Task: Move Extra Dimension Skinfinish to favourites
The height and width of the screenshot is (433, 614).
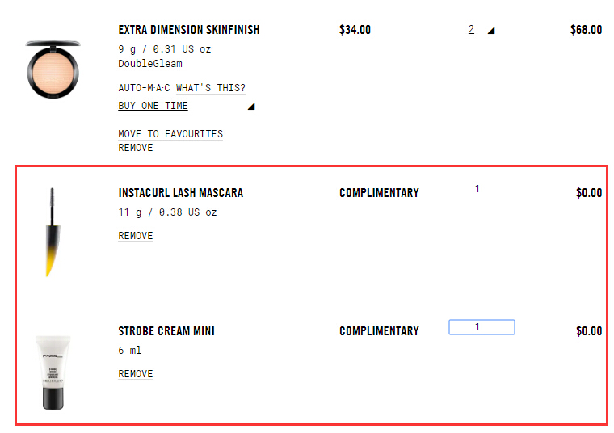Action: 170,134
